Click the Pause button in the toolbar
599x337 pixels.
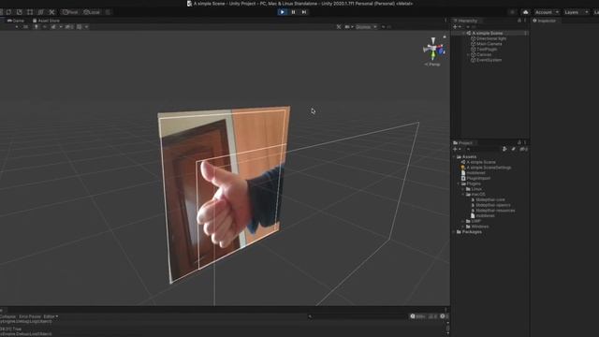click(x=293, y=12)
